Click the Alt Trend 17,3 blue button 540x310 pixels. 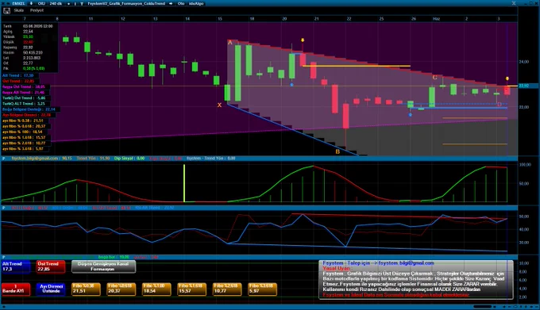[16, 266]
